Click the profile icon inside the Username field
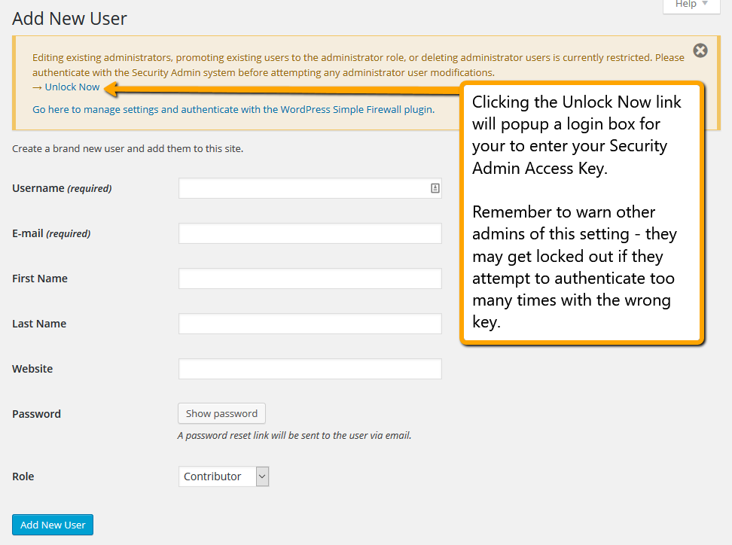The width and height of the screenshot is (732, 545). (x=435, y=187)
